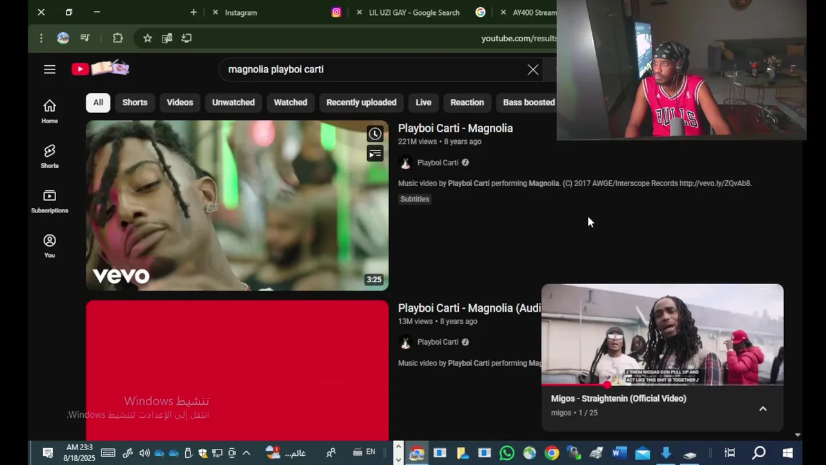This screenshot has height=465, width=826.
Task: Open Google Chrome icon in taskbar
Action: point(552,453)
